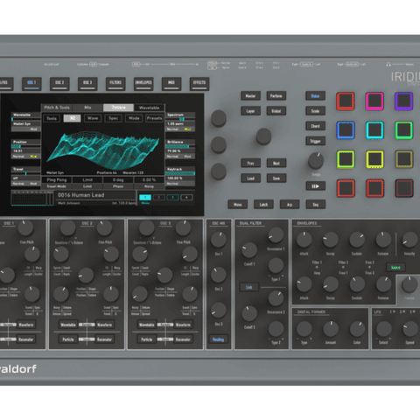This screenshot has height=420, width=420.
Task: Switch to the on-screen Wavetable tab
Action: click(149, 108)
